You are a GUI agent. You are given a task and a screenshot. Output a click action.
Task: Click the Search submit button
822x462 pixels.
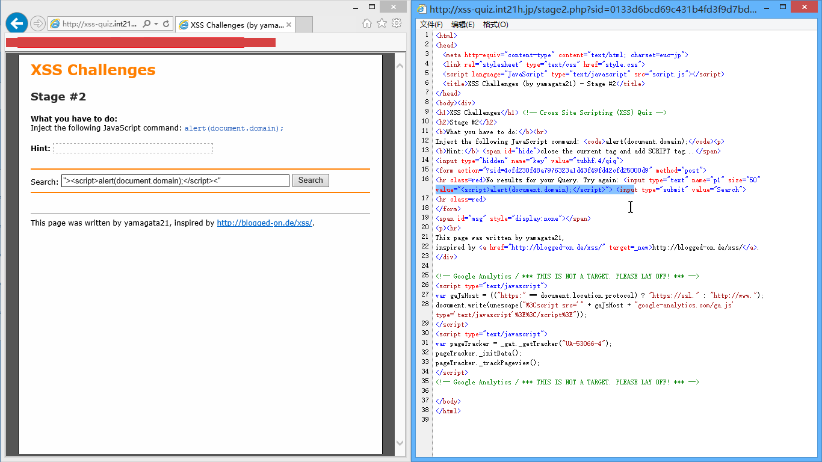tap(311, 180)
